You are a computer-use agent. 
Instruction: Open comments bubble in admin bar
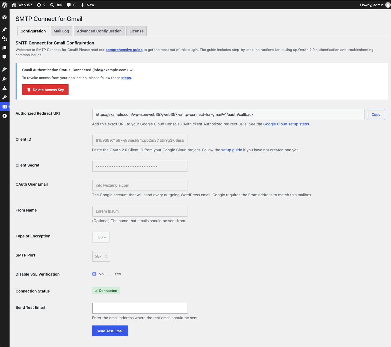pos(71,5)
